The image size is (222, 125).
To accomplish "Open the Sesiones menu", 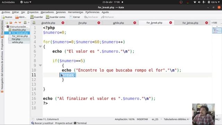I will point(61,12).
